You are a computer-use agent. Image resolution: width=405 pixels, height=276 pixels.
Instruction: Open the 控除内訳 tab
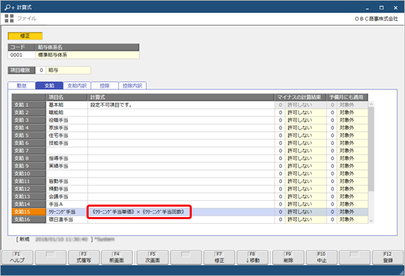click(x=132, y=85)
